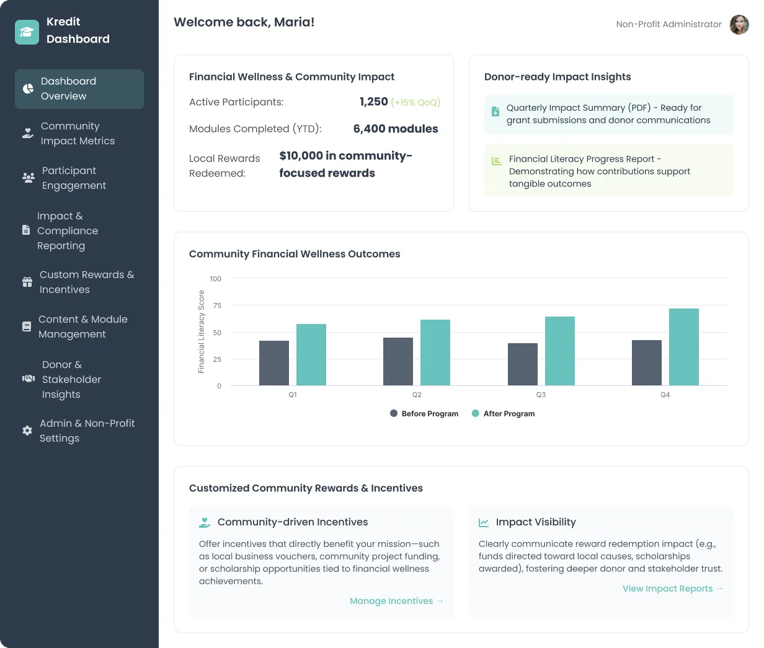Navigate to Community Impact Metrics
This screenshot has width=764, height=648.
(x=77, y=133)
